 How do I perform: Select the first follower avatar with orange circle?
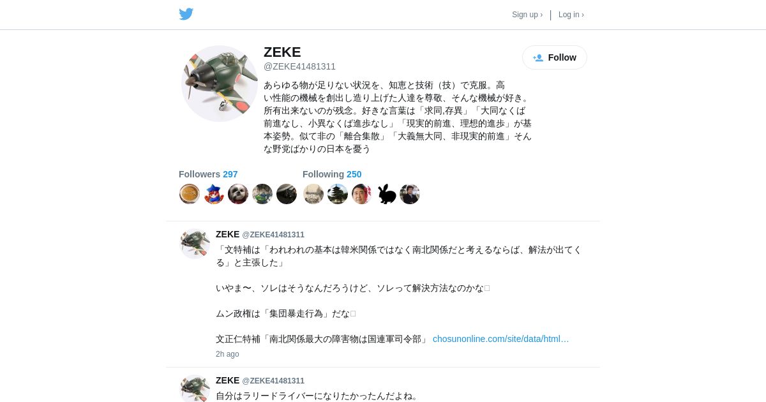point(190,194)
